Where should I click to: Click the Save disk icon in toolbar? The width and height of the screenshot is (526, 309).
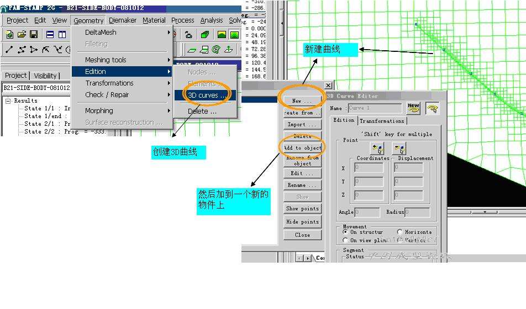34,35
